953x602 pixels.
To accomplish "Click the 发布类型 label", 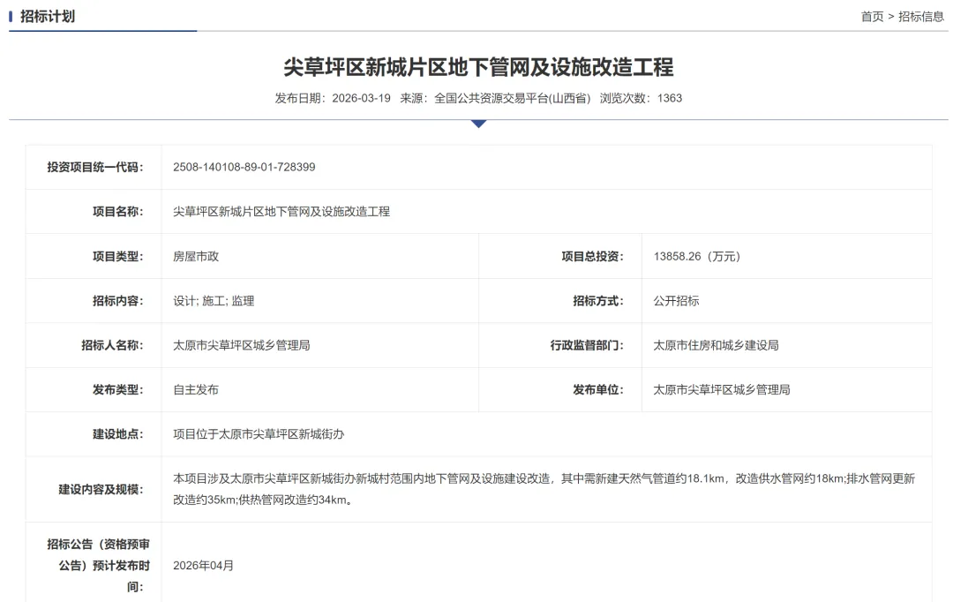I will pos(118,390).
